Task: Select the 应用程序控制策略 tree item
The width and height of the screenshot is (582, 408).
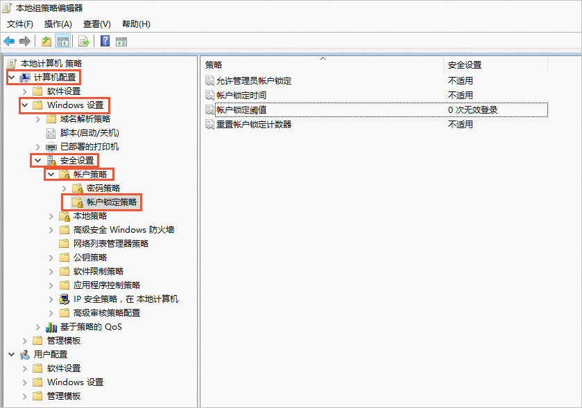Action: pos(107,285)
